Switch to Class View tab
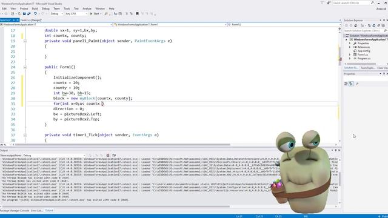The image size is (388, 218). click(383, 68)
